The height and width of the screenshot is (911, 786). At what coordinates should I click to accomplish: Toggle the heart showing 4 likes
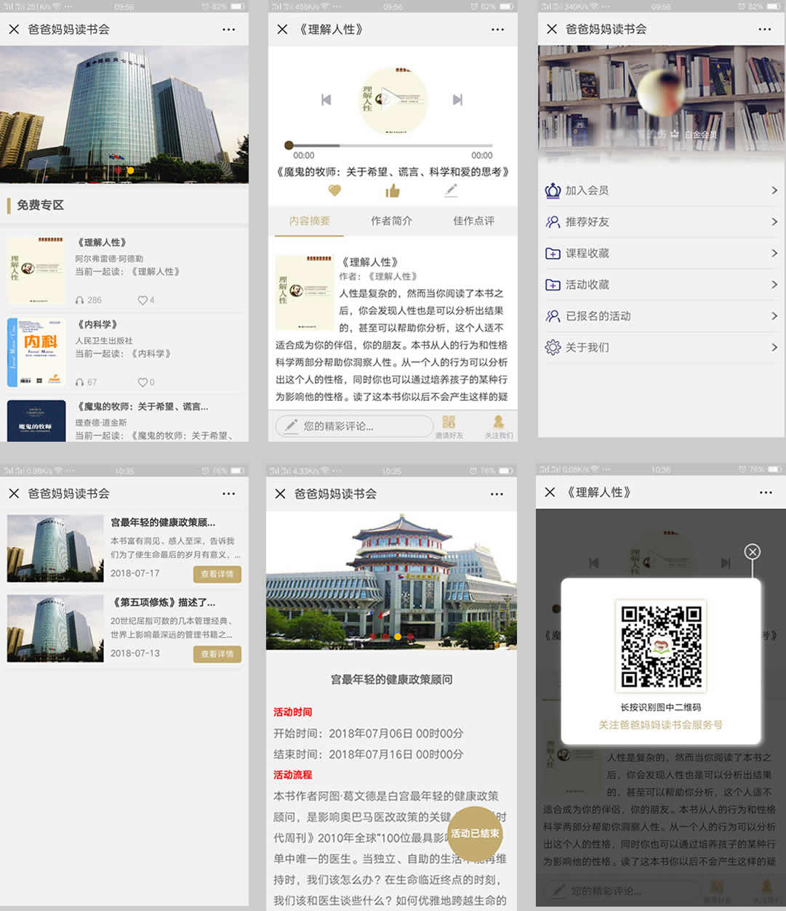tap(143, 300)
